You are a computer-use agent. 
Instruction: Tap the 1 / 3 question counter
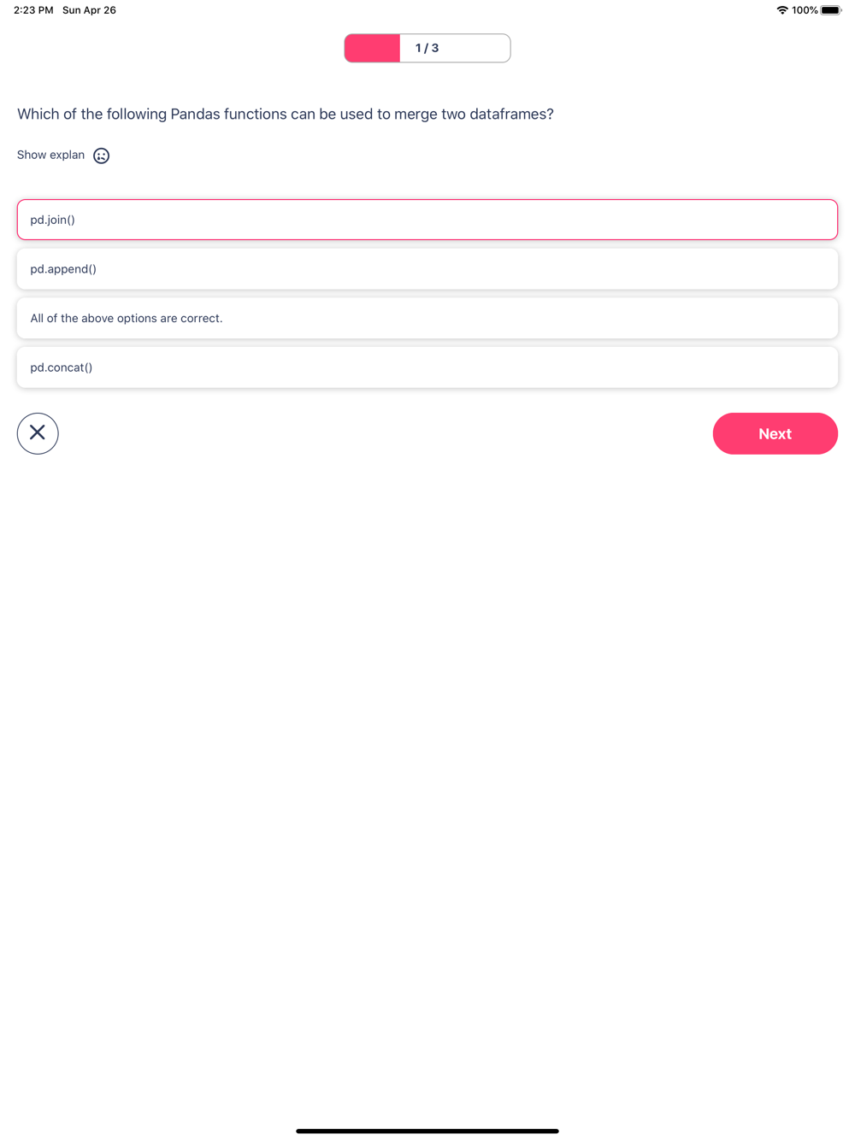coord(427,48)
